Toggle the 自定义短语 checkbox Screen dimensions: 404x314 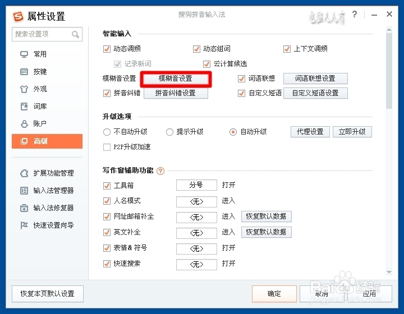[241, 93]
